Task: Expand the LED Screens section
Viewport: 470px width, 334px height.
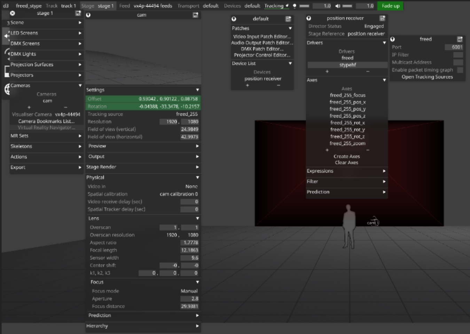Action: [46, 33]
